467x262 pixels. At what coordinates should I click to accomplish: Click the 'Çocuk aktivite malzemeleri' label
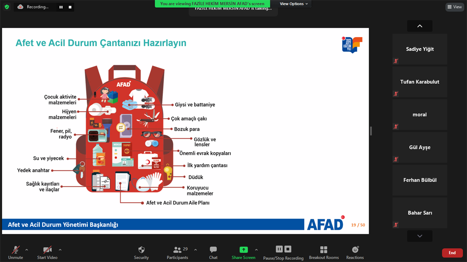60,100
